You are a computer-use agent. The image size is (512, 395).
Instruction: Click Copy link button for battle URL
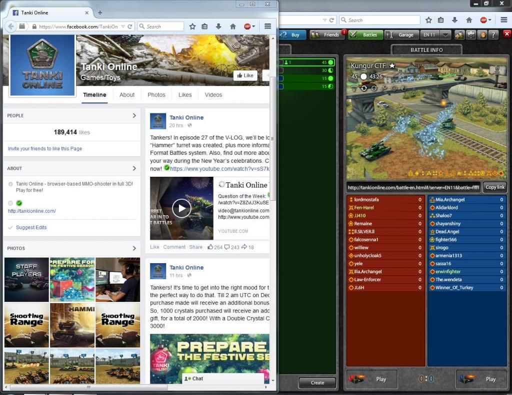(x=494, y=187)
